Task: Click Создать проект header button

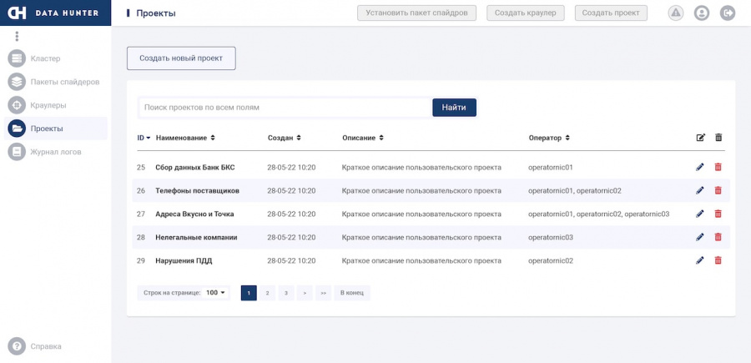Action: 611,13
